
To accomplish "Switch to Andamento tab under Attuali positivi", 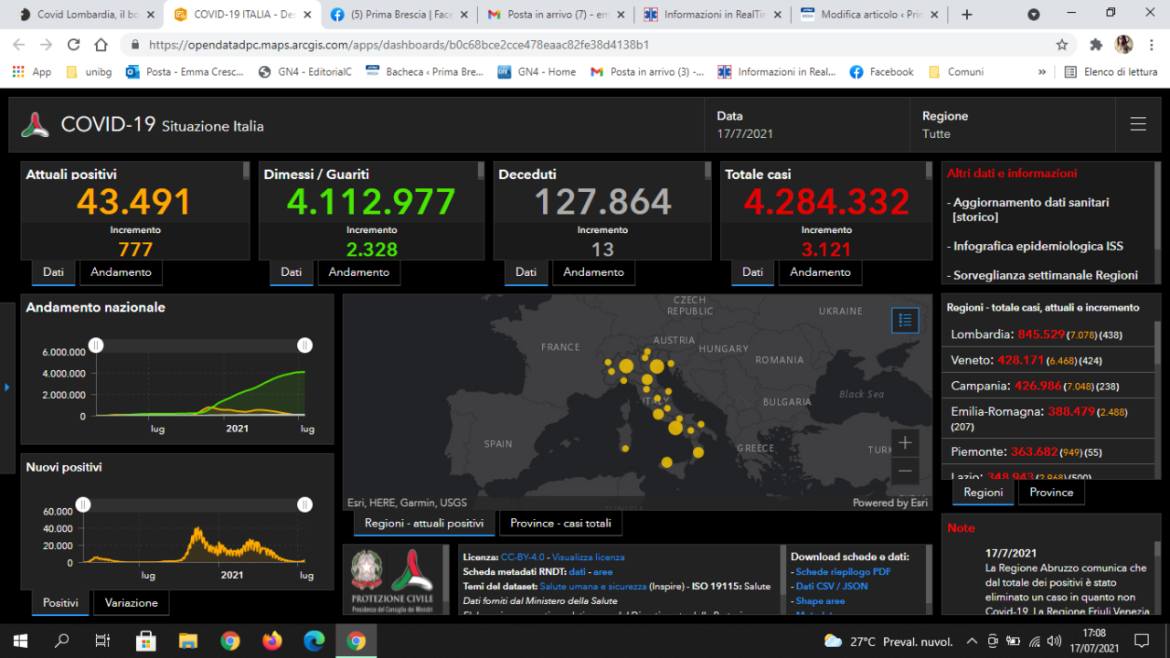I will (x=121, y=272).
